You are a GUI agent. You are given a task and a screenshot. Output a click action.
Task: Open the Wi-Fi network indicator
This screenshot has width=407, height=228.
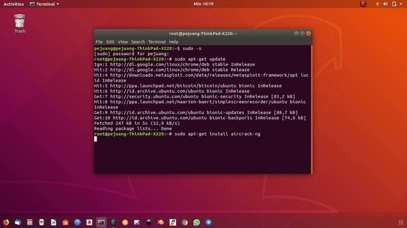(x=377, y=4)
